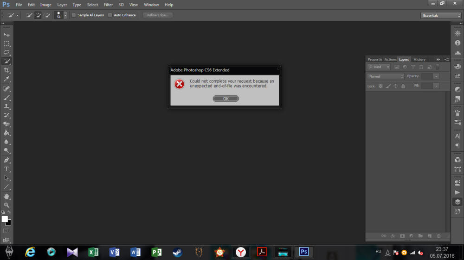464x260 pixels.
Task: Click the new group folder button
Action: (420, 236)
